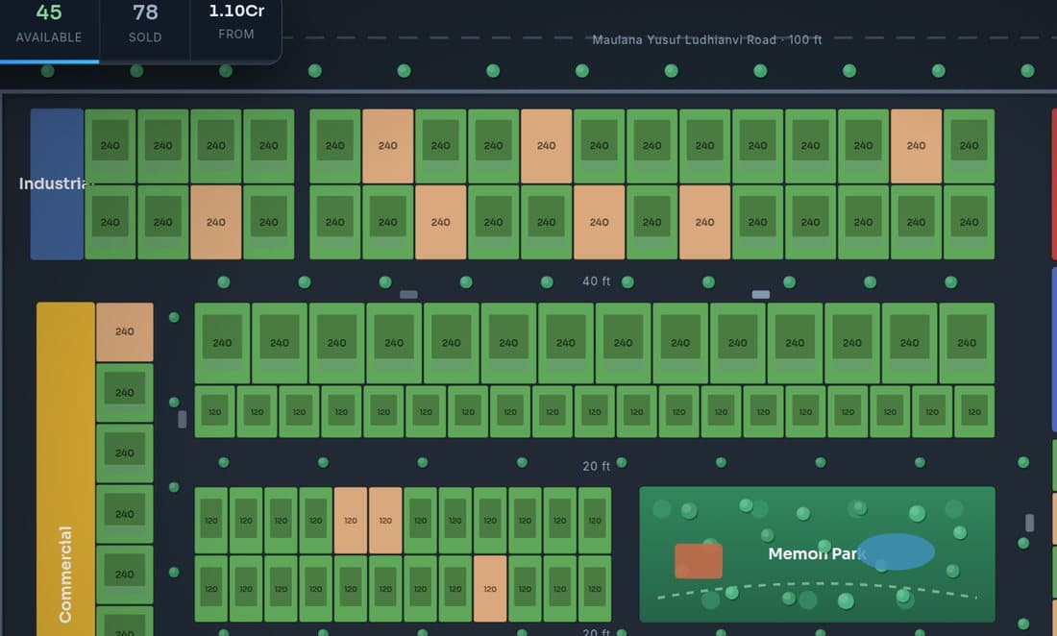Screen dimensions: 1057x636
Task: Click the orange building inside Memon Park
Action: point(699,560)
